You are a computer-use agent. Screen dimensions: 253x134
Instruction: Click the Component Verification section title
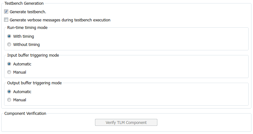[25, 114]
